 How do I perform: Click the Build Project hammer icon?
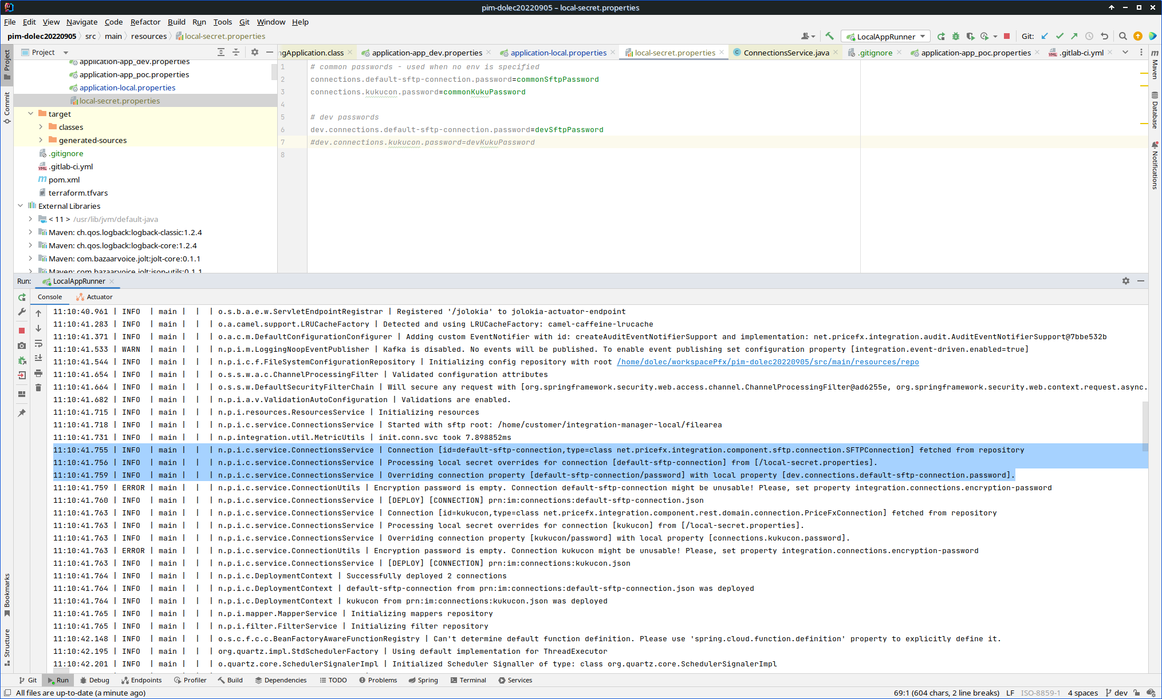coord(829,36)
